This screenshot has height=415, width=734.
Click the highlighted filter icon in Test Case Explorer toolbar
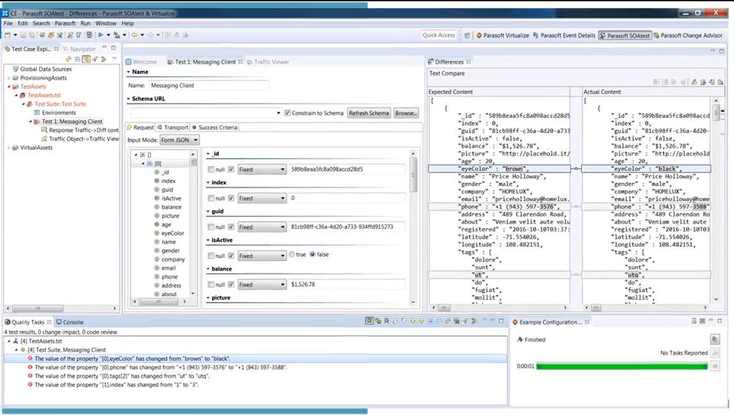[x=86, y=59]
